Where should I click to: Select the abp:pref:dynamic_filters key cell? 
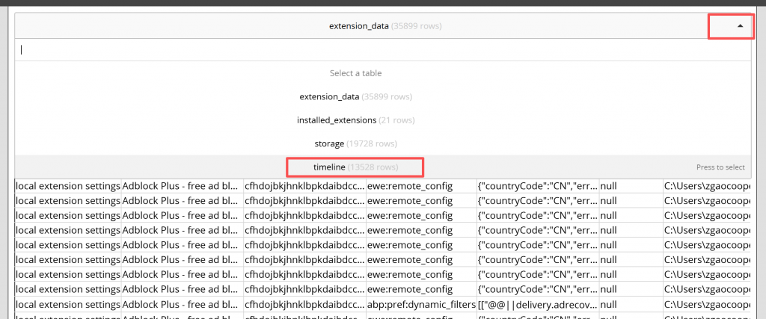click(421, 305)
